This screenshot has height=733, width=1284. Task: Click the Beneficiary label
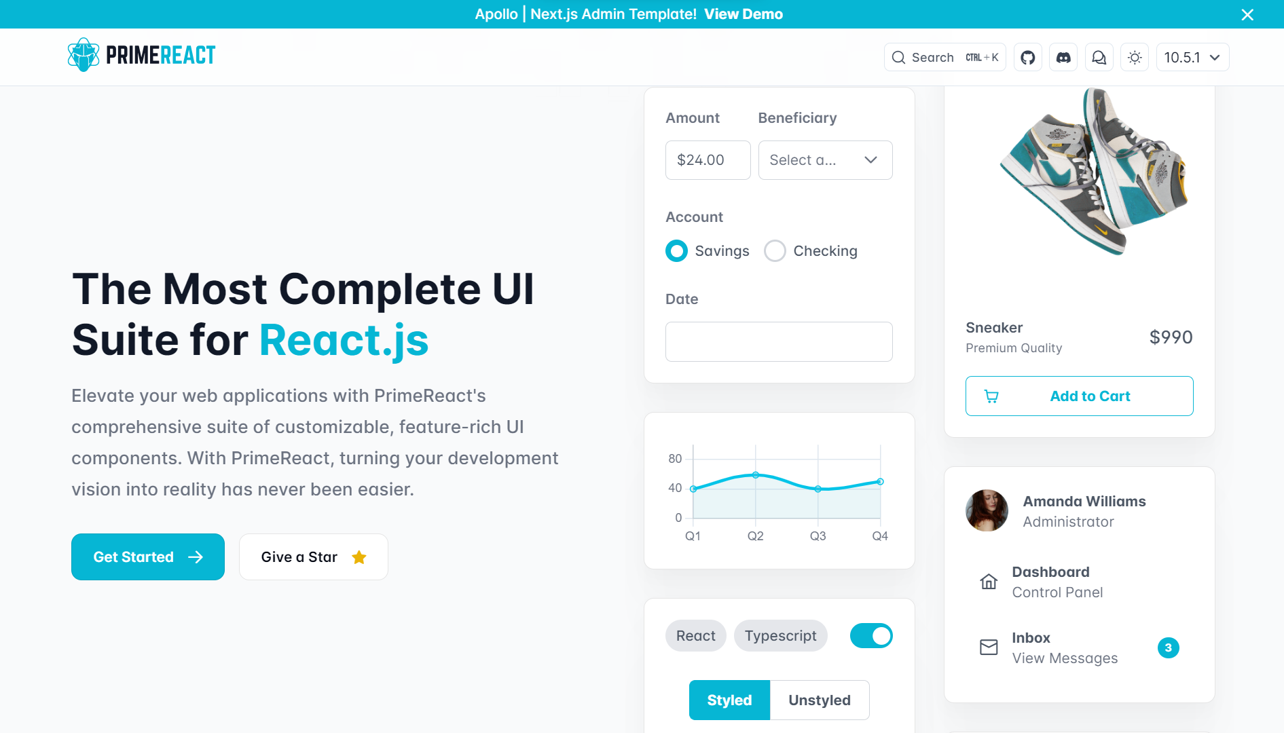click(x=797, y=118)
